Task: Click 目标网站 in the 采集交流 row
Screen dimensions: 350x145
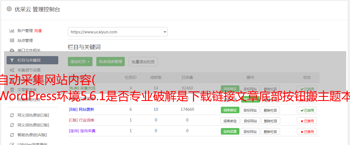Action: tap(250, 89)
